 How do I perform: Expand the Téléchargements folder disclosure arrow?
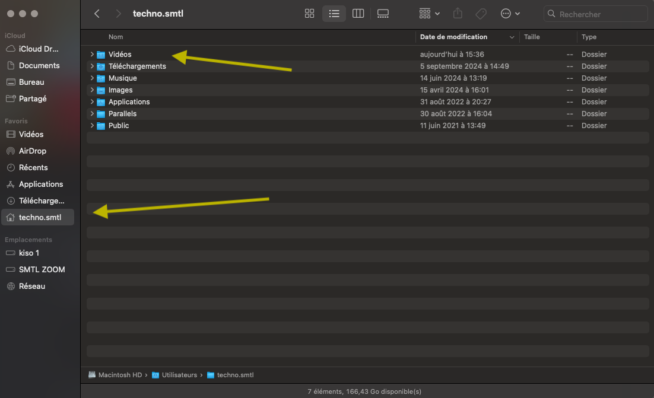click(x=92, y=66)
